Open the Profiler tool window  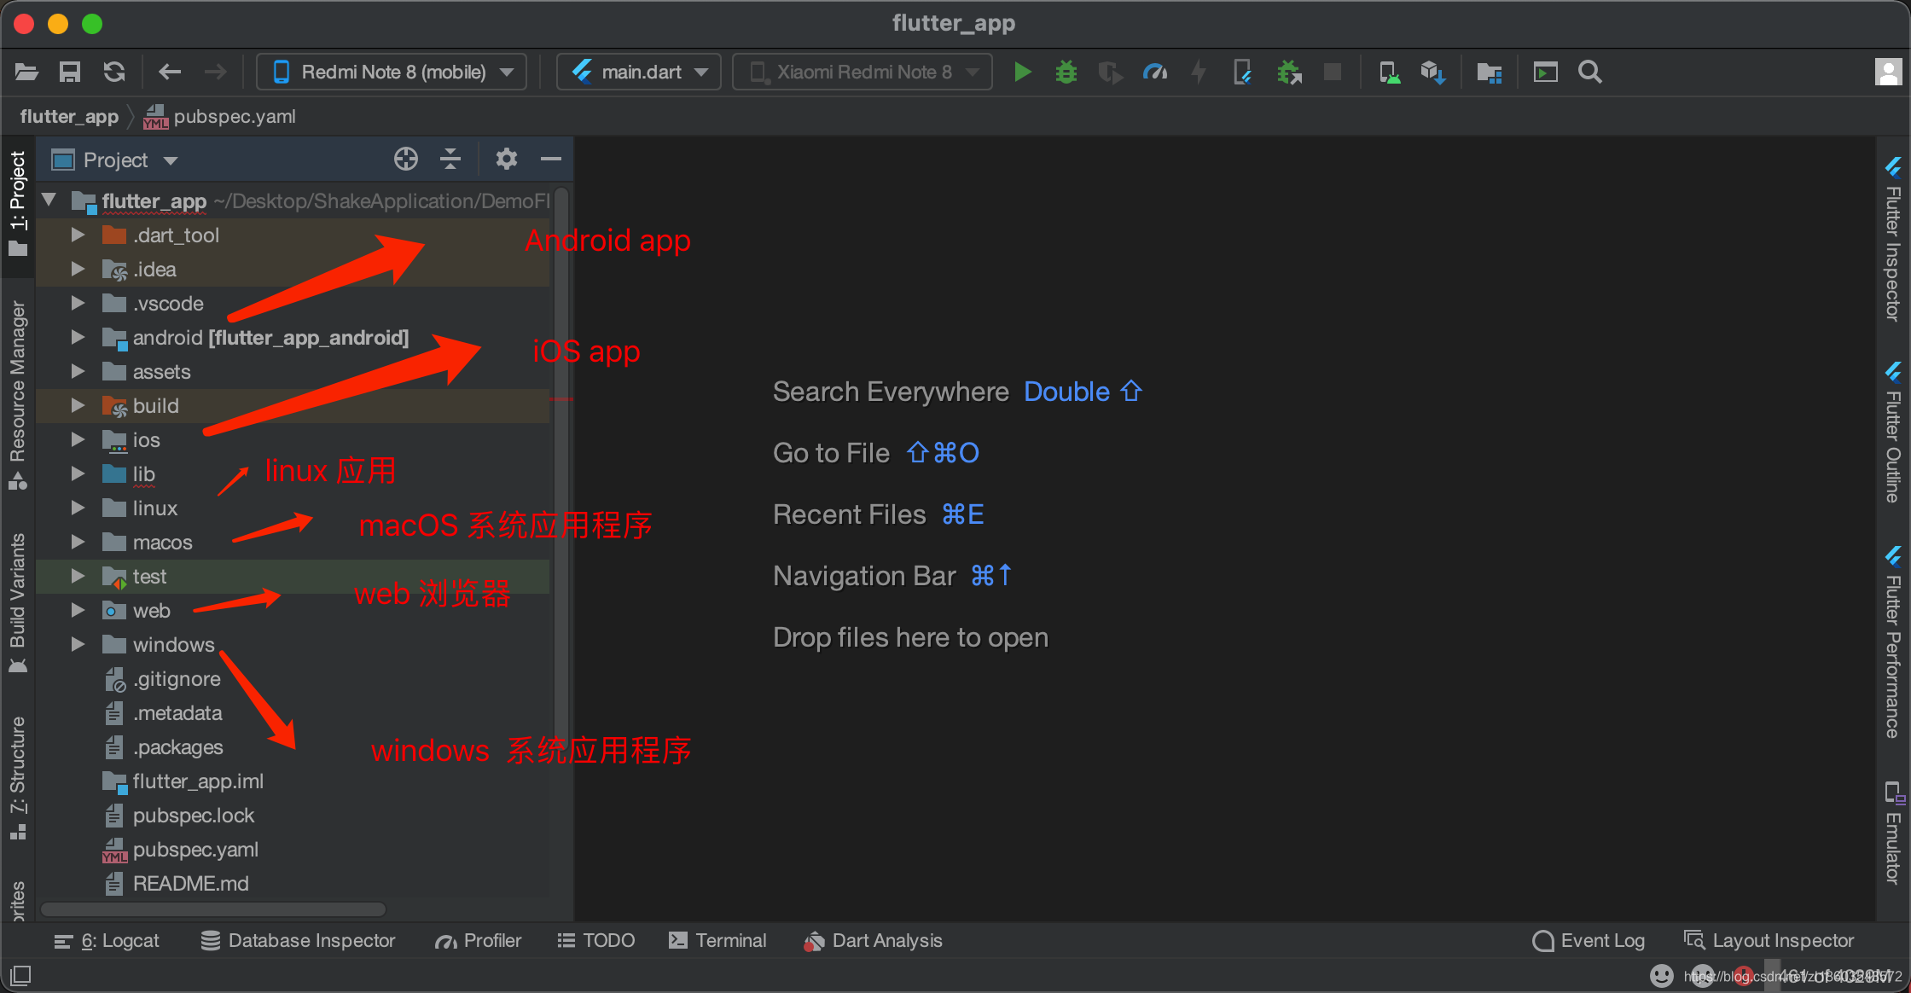point(478,941)
